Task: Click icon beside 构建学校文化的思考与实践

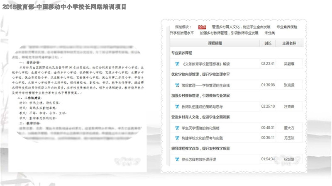Action: (177, 138)
